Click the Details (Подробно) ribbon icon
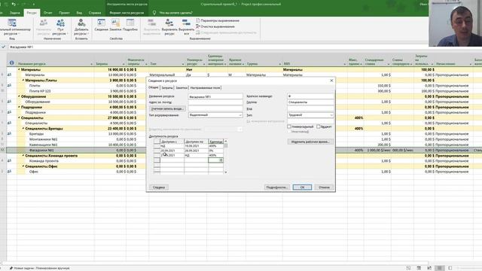Screen dimensions: 482x271 point(130,23)
